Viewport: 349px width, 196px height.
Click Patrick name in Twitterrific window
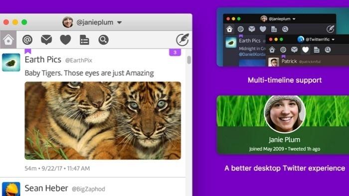(289, 61)
